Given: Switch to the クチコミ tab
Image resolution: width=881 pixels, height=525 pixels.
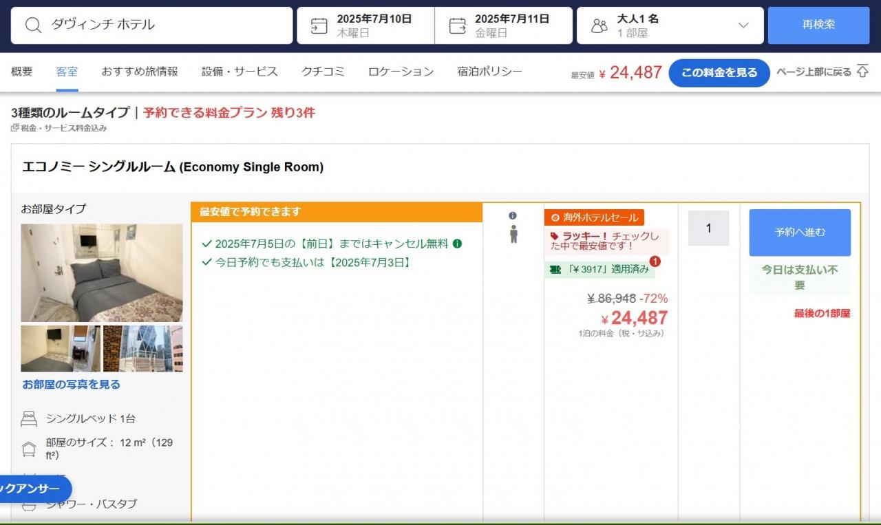Looking at the screenshot, I should [323, 72].
